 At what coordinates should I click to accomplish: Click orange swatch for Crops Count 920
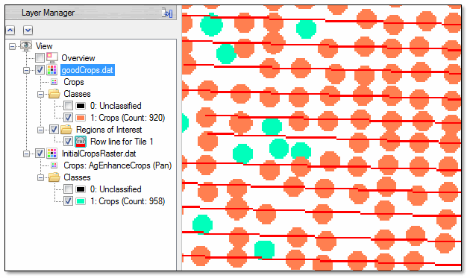[x=81, y=118]
